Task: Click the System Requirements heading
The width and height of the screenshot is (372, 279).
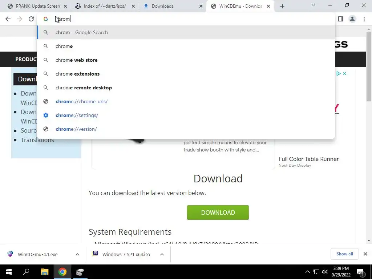Action: click(130, 232)
